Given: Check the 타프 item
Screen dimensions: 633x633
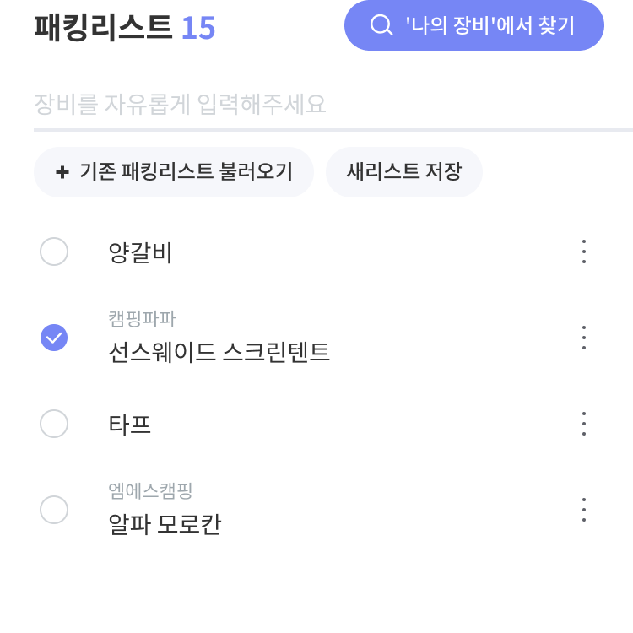Looking at the screenshot, I should coord(54,424).
